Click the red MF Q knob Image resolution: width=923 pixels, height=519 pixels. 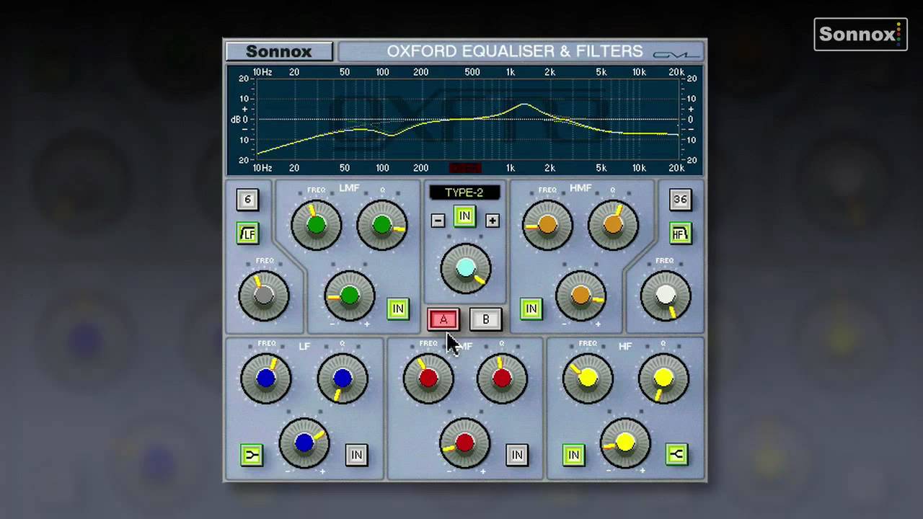click(x=502, y=378)
